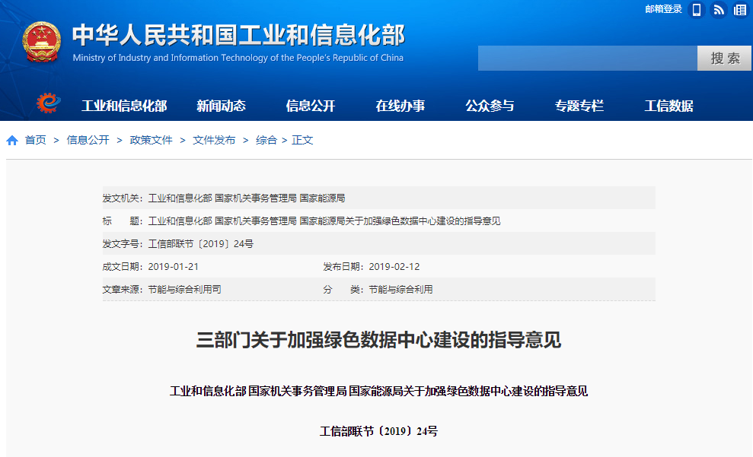This screenshot has height=457, width=753.
Task: Open the 公众参与 menu
Action: 490,106
